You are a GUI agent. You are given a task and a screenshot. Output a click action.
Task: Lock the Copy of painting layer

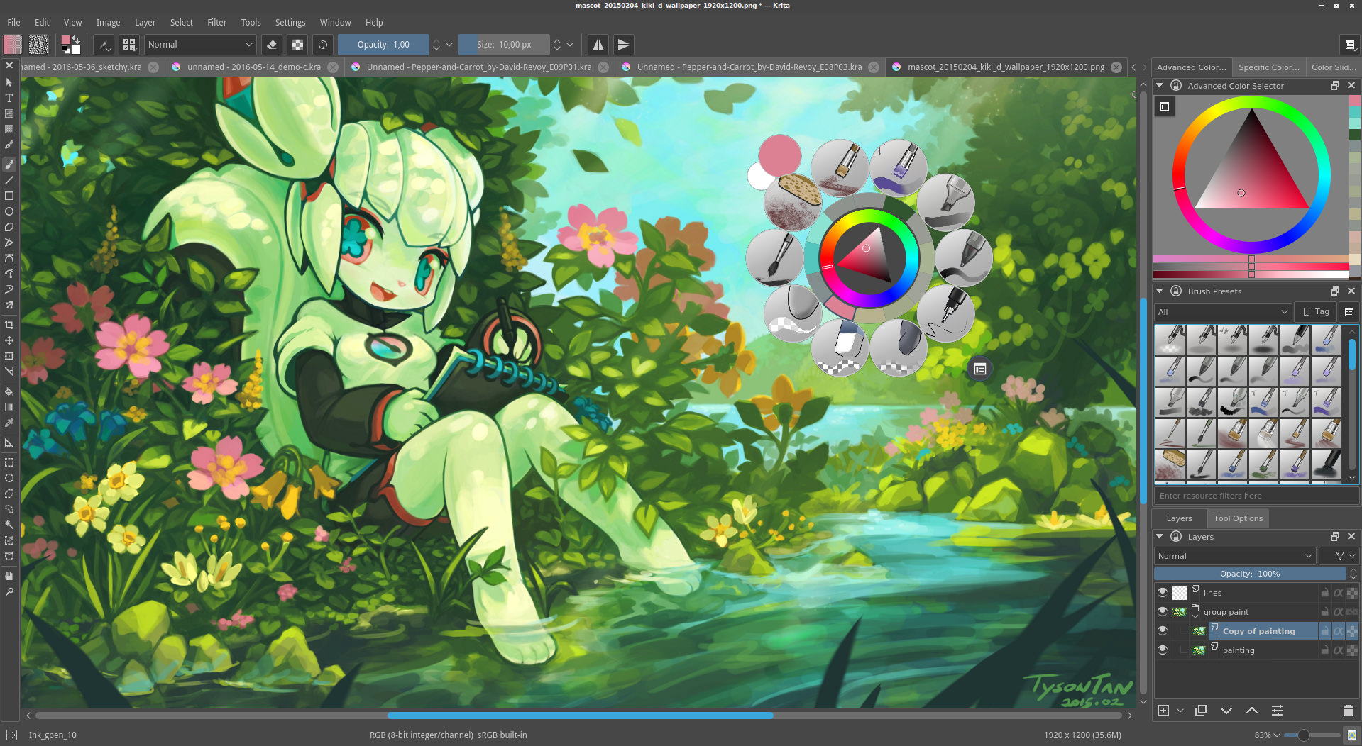point(1324,630)
